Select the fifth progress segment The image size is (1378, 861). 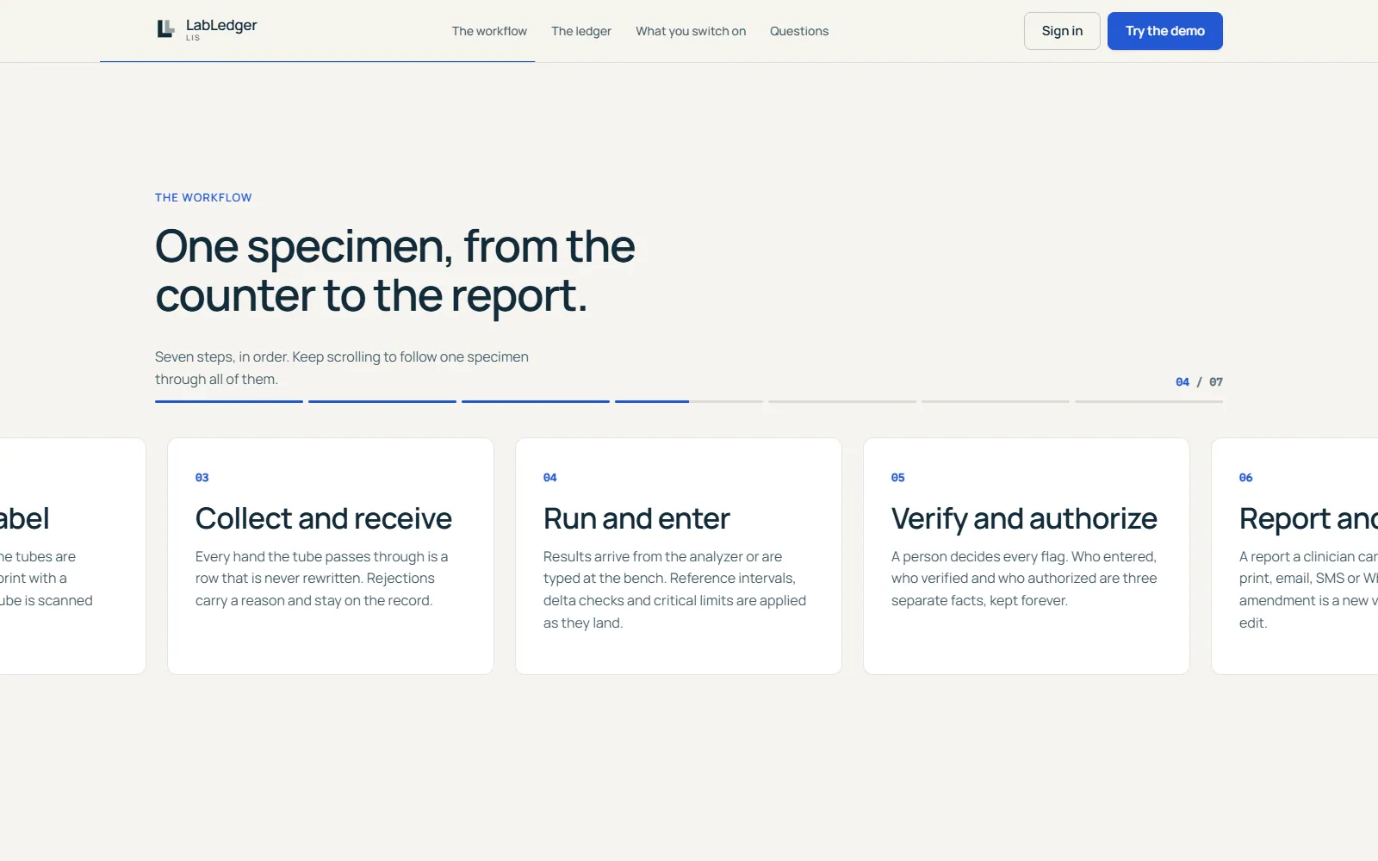(x=842, y=401)
